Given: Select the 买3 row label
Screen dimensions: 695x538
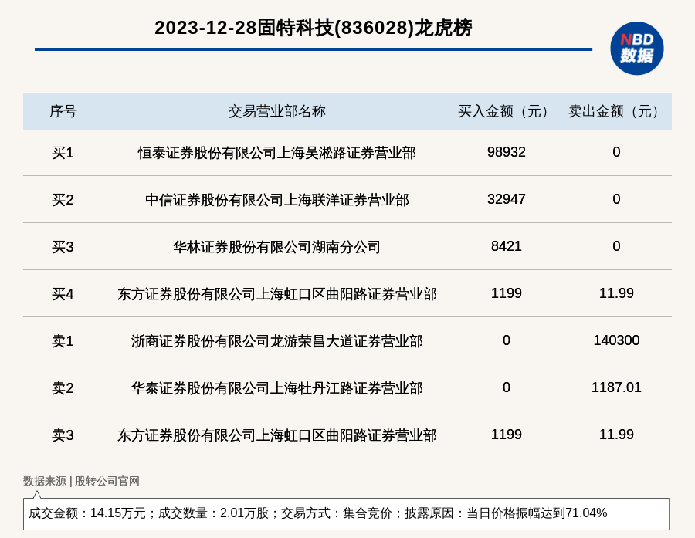Looking at the screenshot, I should (63, 247).
